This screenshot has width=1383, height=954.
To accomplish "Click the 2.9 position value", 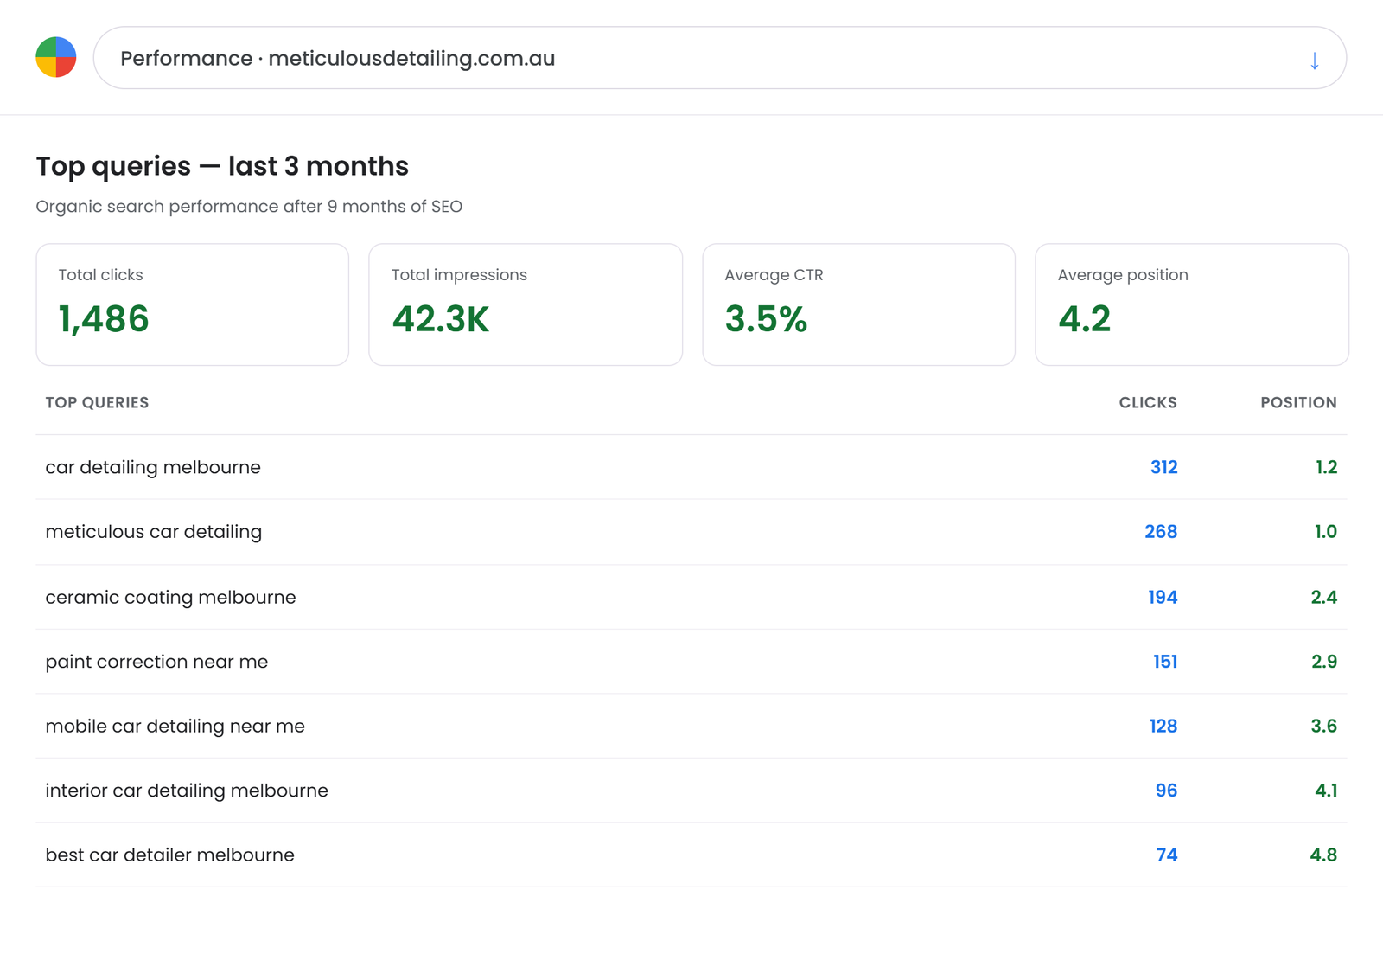I will pos(1324,662).
